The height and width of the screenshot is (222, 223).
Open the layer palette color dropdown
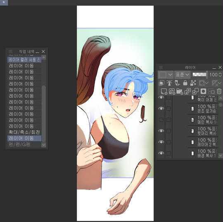tap(170, 75)
